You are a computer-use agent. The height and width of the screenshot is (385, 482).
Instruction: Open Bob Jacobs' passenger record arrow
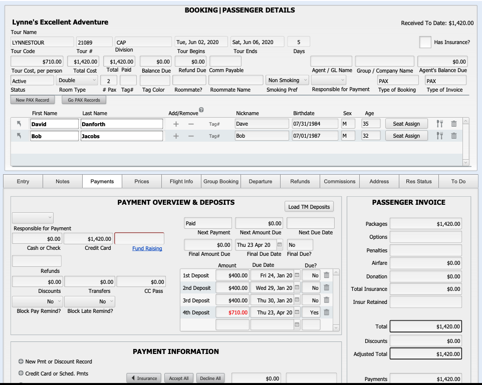pyautogui.click(x=19, y=136)
